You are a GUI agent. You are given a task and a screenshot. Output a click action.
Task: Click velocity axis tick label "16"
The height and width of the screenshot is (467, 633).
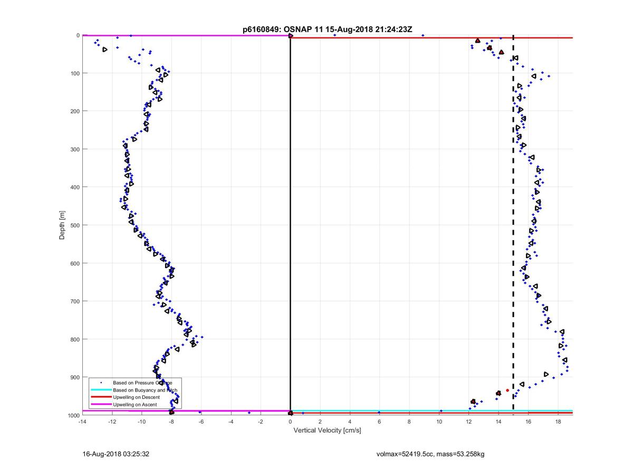(x=529, y=422)
